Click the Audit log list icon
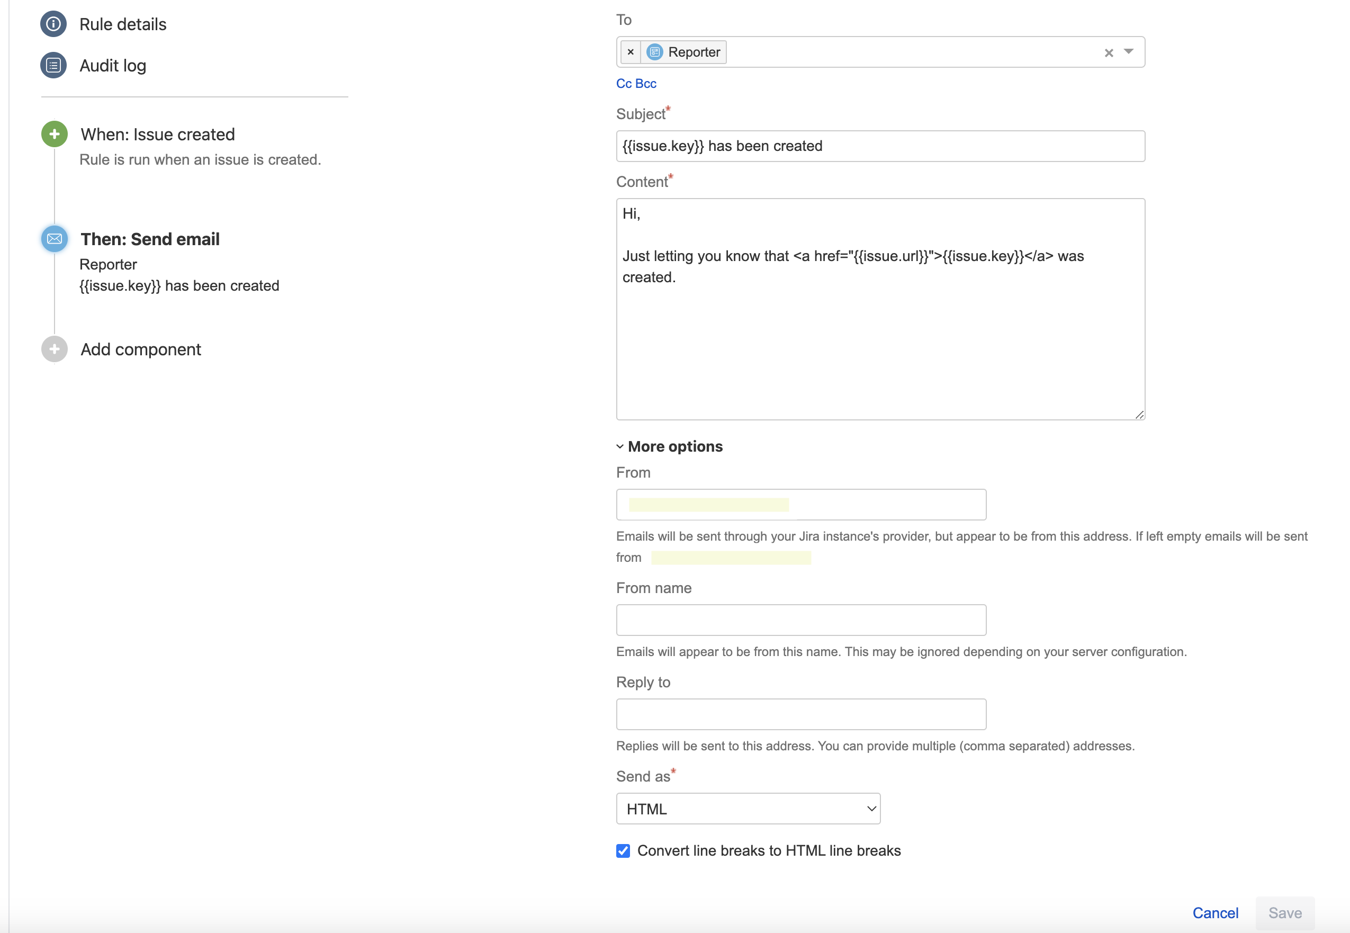The image size is (1350, 933). pos(53,66)
